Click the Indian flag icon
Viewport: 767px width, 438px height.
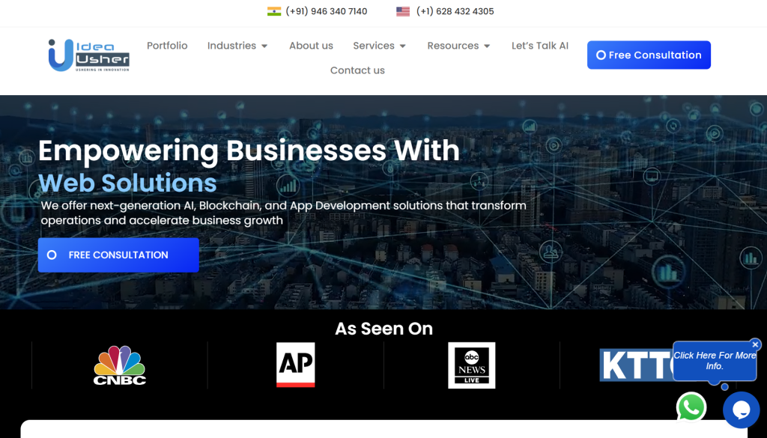click(x=273, y=10)
